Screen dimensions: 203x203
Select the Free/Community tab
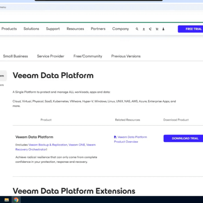[x=88, y=56]
